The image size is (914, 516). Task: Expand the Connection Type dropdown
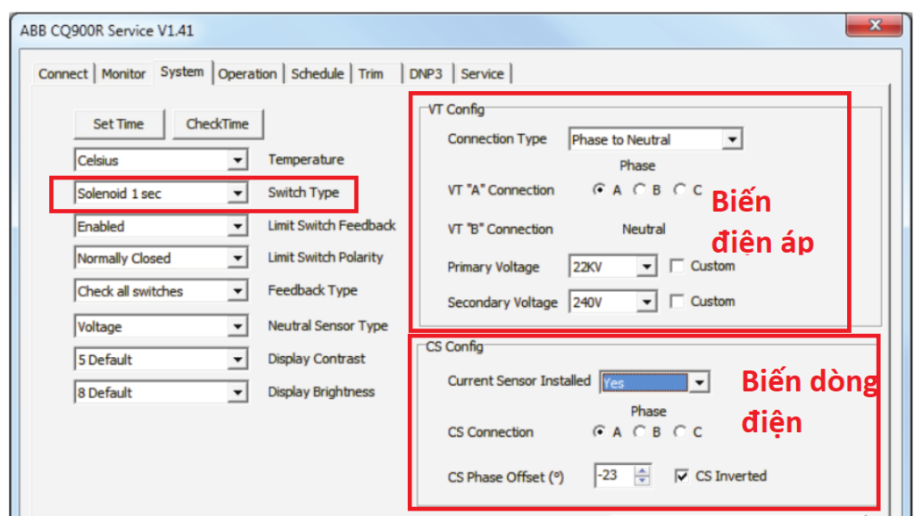click(x=732, y=139)
